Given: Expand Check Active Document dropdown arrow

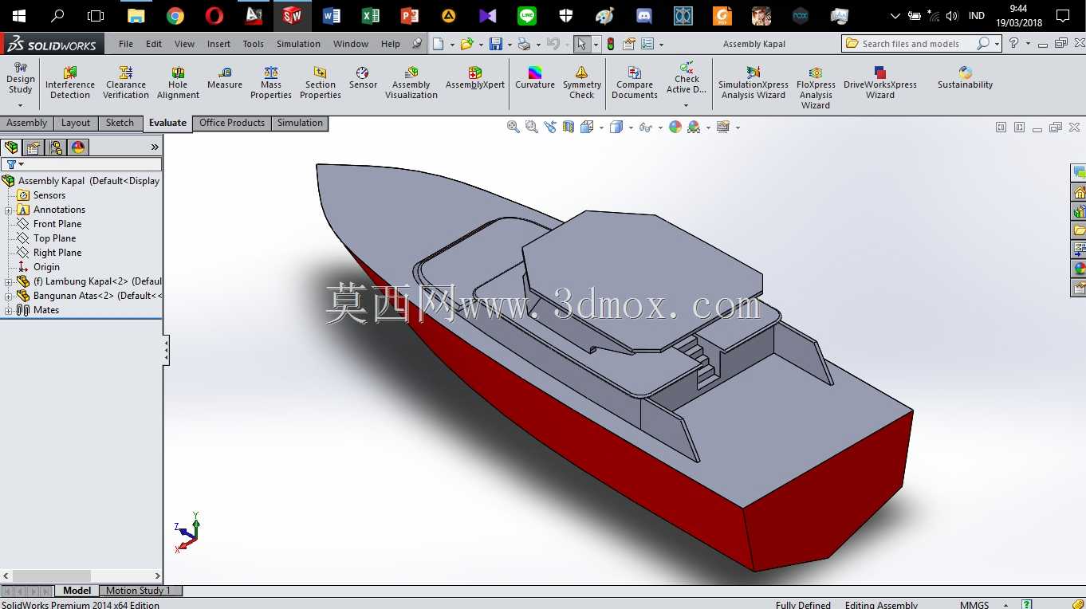Looking at the screenshot, I should (x=686, y=105).
